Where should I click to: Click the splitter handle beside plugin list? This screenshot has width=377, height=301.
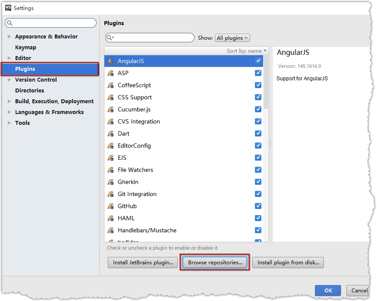pyautogui.click(x=270, y=144)
